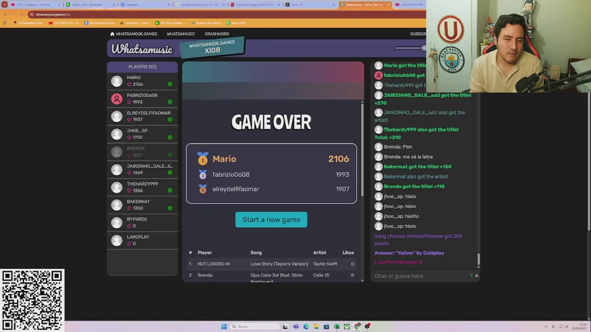Click "Love Story (Taylor's Version)" song cell
Viewport: 591px width, 332px height.
pyautogui.click(x=279, y=264)
